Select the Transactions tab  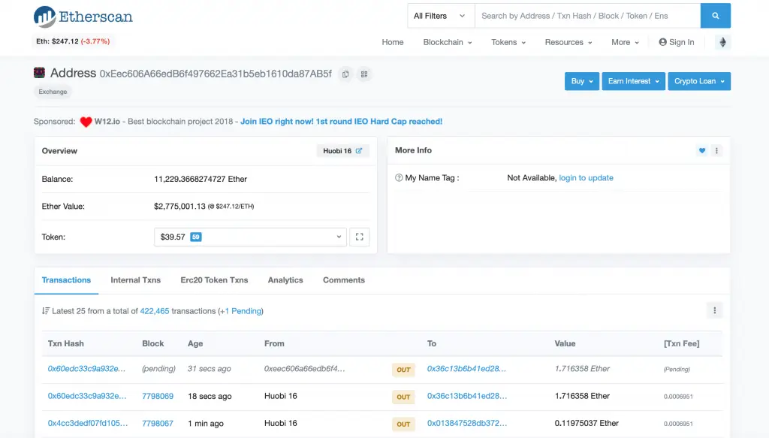tap(66, 280)
